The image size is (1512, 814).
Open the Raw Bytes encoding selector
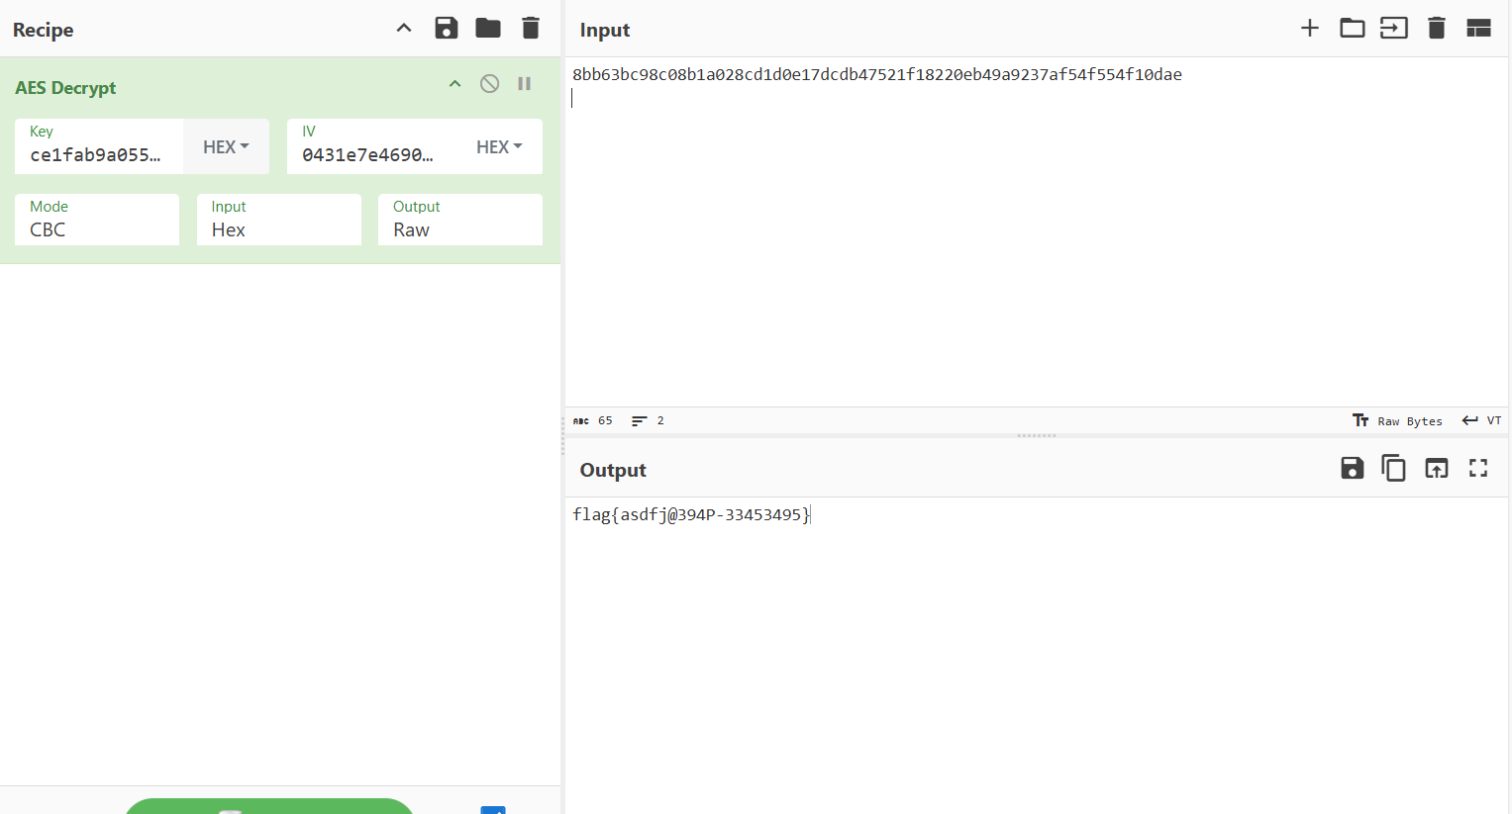1398,420
